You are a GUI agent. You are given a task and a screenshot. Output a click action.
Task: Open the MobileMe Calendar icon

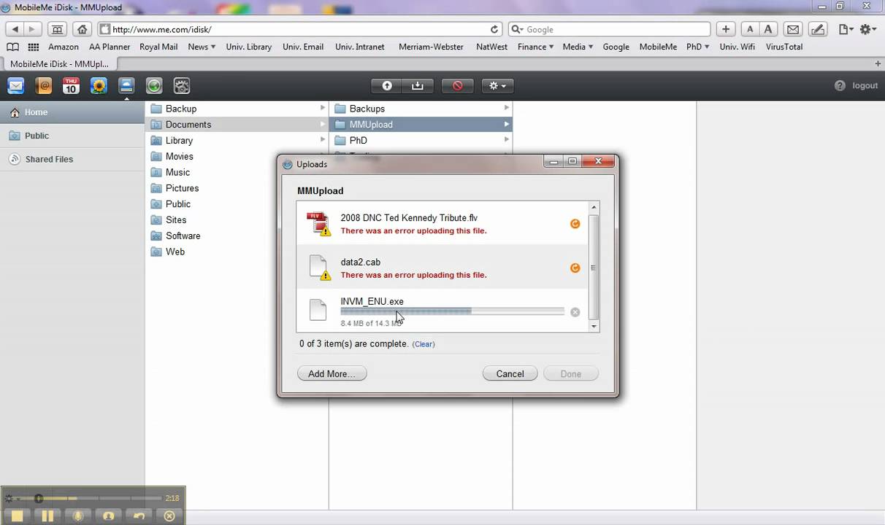(71, 86)
